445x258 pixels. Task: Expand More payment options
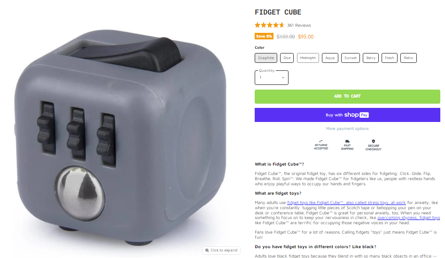[347, 129]
